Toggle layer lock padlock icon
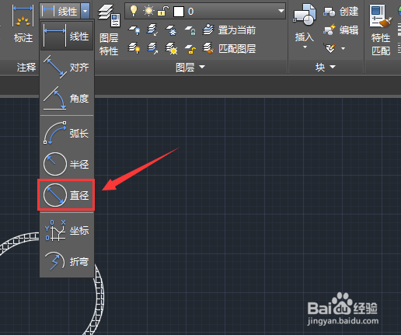This screenshot has height=335, width=401. (x=163, y=11)
